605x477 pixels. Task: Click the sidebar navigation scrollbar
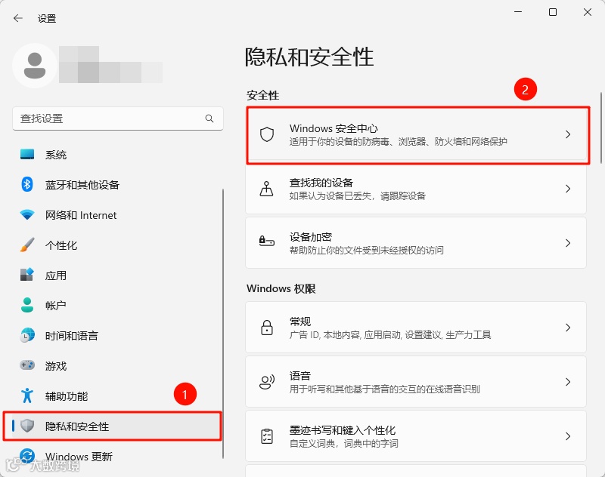[223, 323]
